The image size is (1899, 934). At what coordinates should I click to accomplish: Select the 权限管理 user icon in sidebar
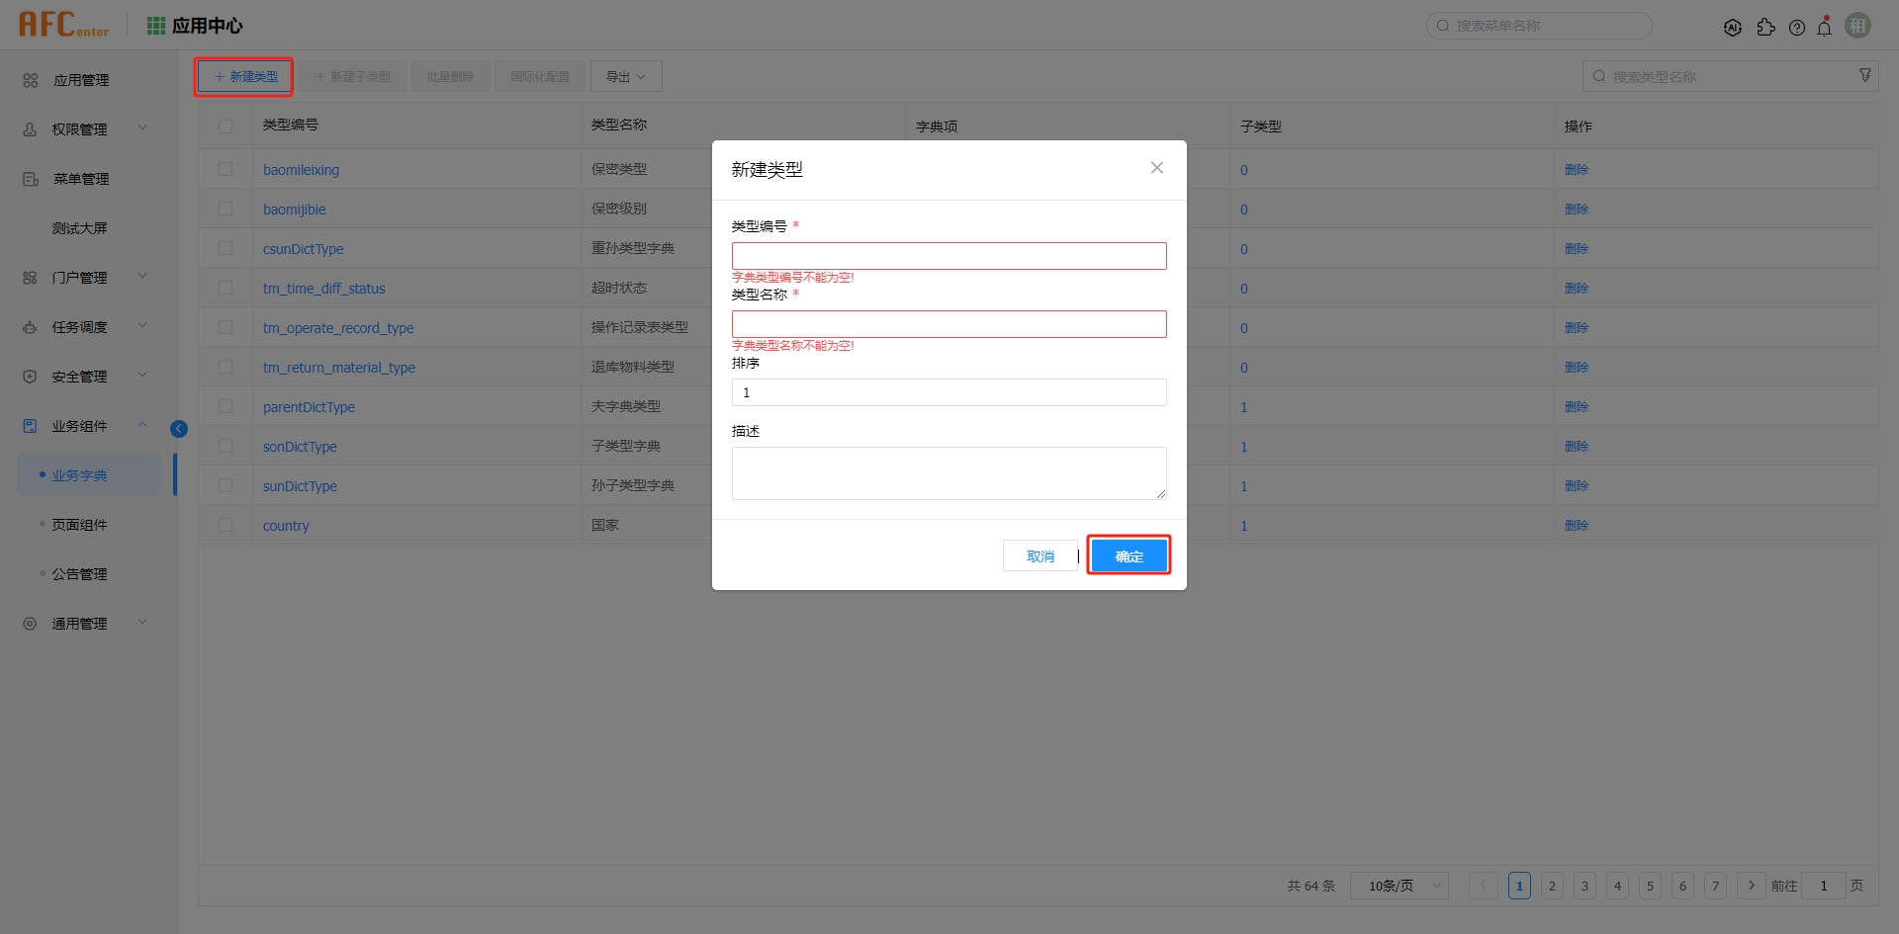point(30,128)
